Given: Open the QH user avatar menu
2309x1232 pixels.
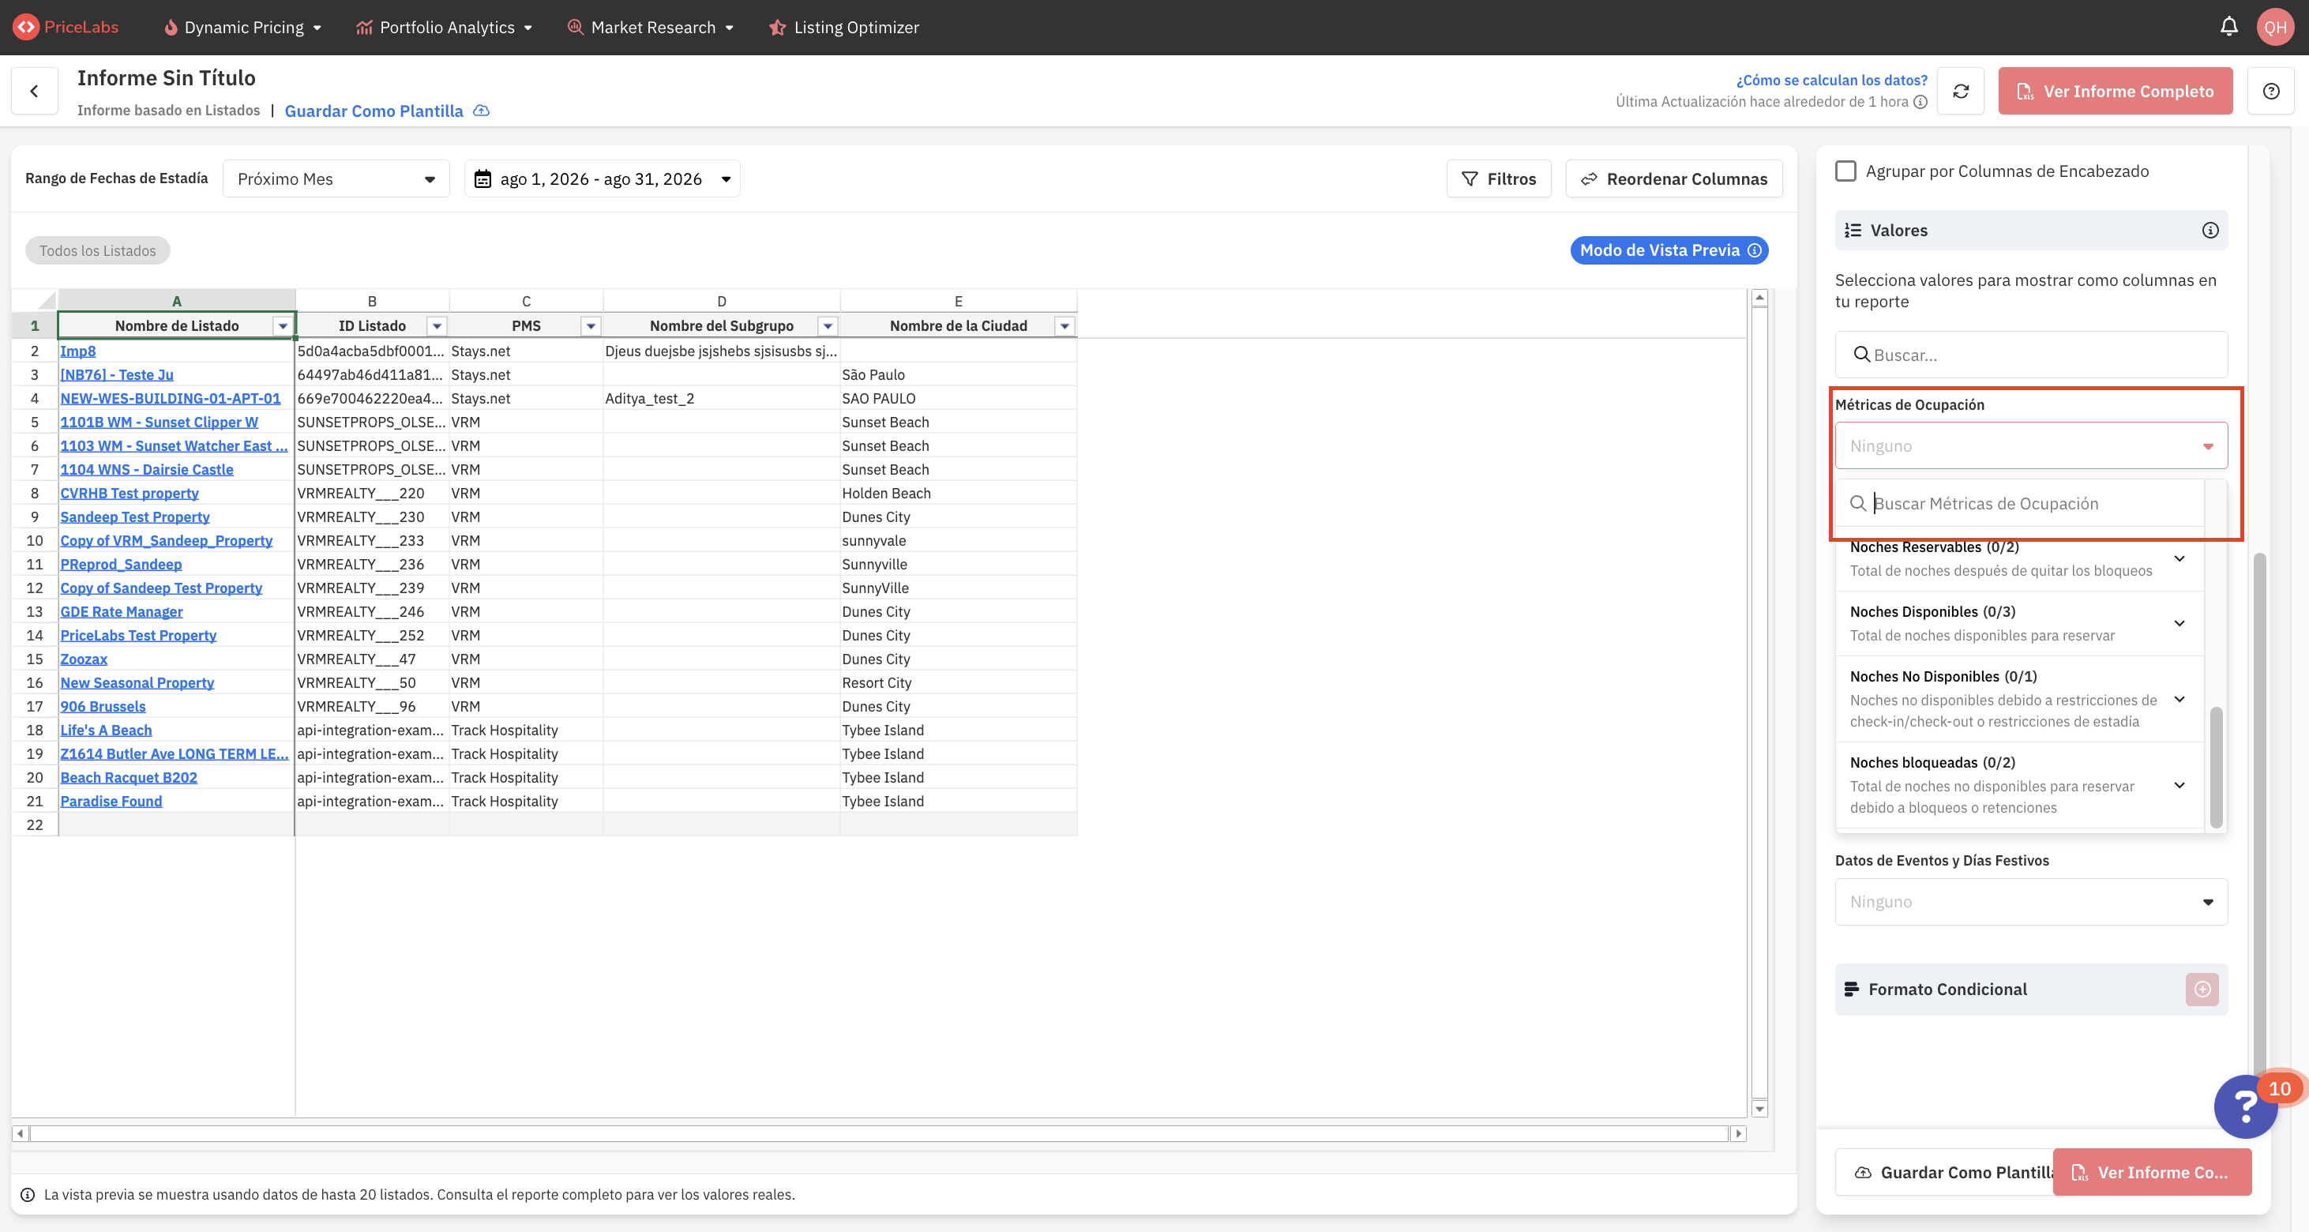Looking at the screenshot, I should click(x=2275, y=27).
